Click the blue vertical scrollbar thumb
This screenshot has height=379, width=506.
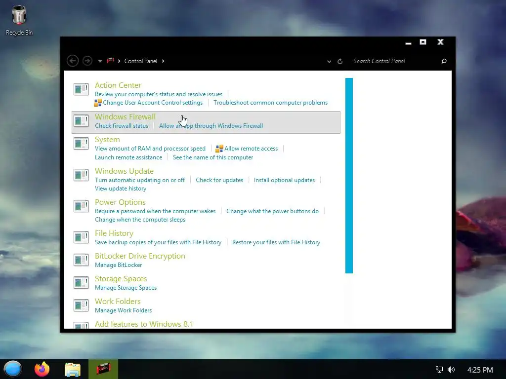349,175
